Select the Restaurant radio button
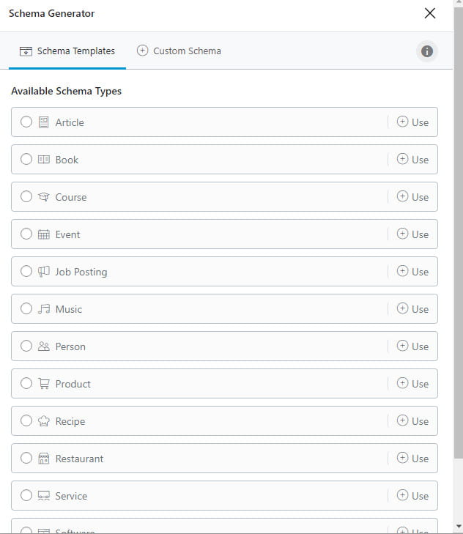 (x=26, y=459)
